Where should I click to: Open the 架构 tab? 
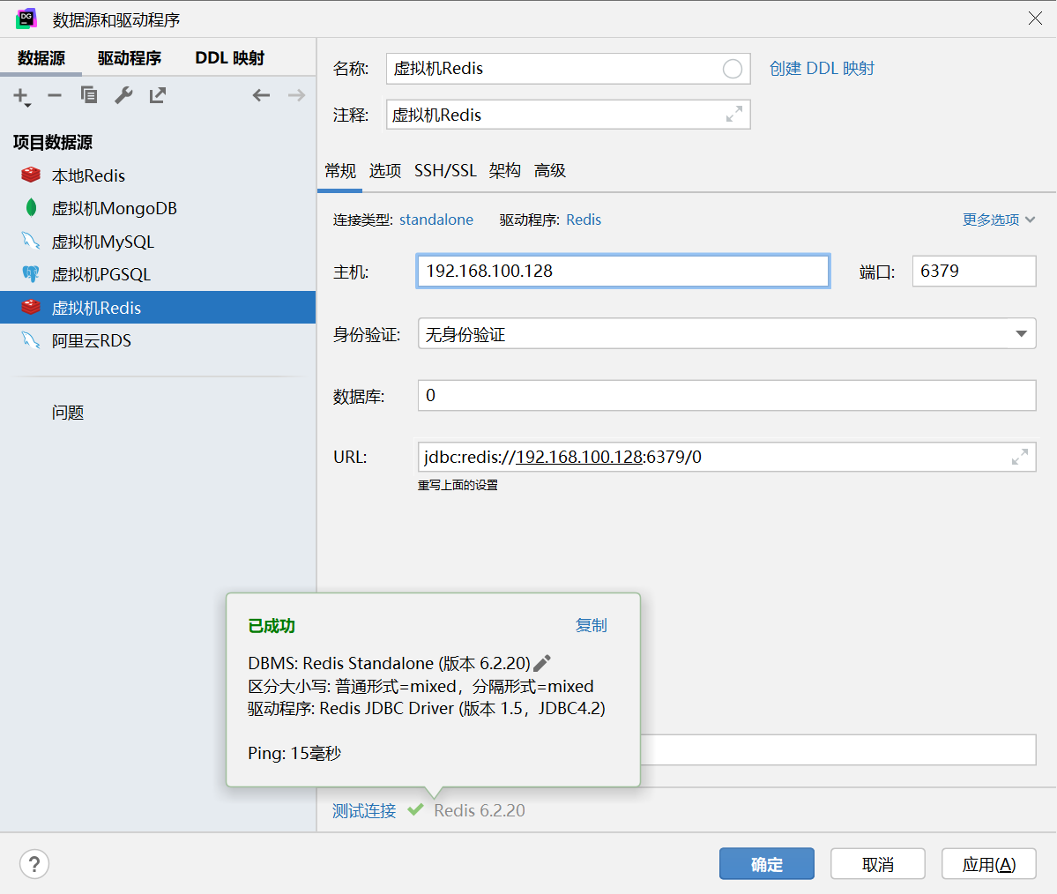(505, 170)
